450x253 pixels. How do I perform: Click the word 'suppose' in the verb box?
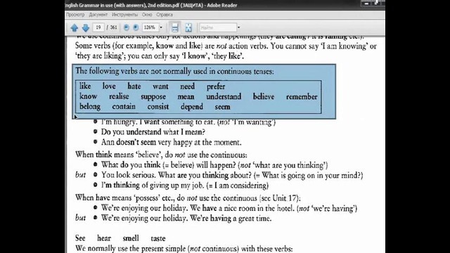click(x=153, y=97)
